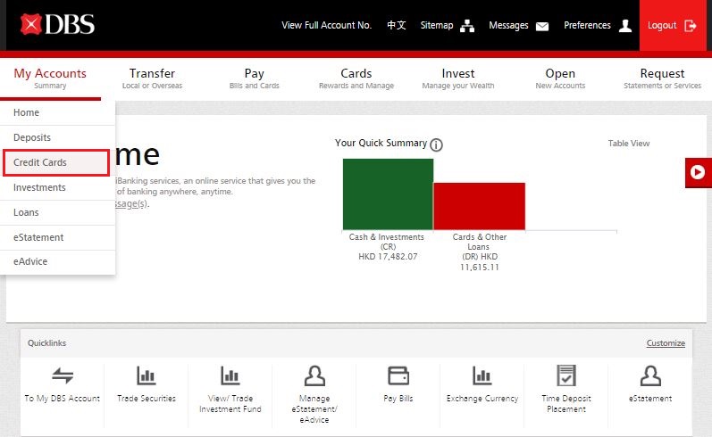Screen dimensions: 712x437
Task: Switch to Table View of summary
Action: [629, 144]
